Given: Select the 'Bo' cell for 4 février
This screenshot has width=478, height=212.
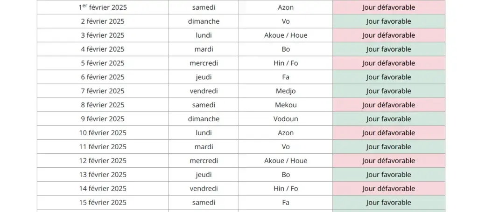Looking at the screenshot, I should [x=286, y=49].
